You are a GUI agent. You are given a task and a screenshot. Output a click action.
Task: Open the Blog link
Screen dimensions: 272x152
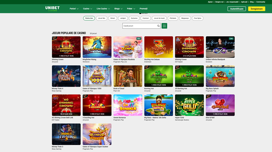252,2
